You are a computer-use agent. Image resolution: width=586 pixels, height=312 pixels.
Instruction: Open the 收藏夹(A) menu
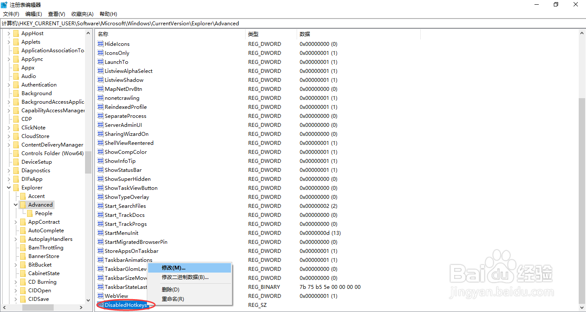[x=82, y=14]
